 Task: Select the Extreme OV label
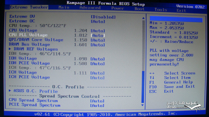(22, 16)
